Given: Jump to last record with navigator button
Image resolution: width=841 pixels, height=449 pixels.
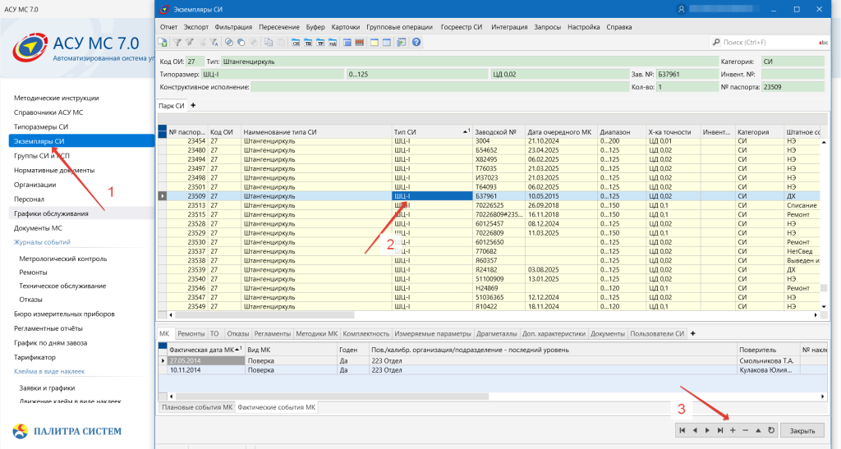Looking at the screenshot, I should click(x=720, y=430).
